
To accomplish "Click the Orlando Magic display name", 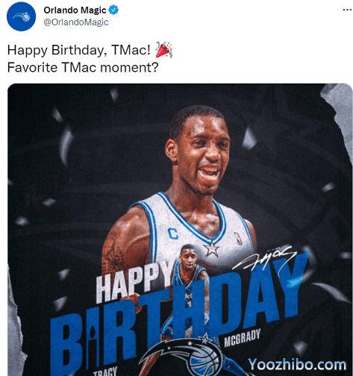I will coord(75,10).
